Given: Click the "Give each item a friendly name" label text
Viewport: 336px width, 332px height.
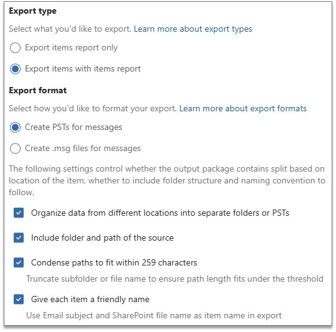Looking at the screenshot, I should [x=90, y=299].
